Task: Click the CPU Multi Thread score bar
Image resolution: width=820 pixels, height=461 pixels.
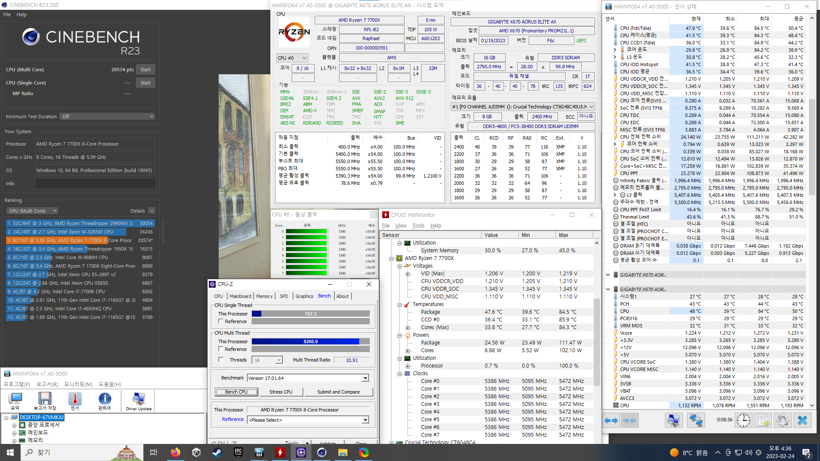Action: (310, 341)
